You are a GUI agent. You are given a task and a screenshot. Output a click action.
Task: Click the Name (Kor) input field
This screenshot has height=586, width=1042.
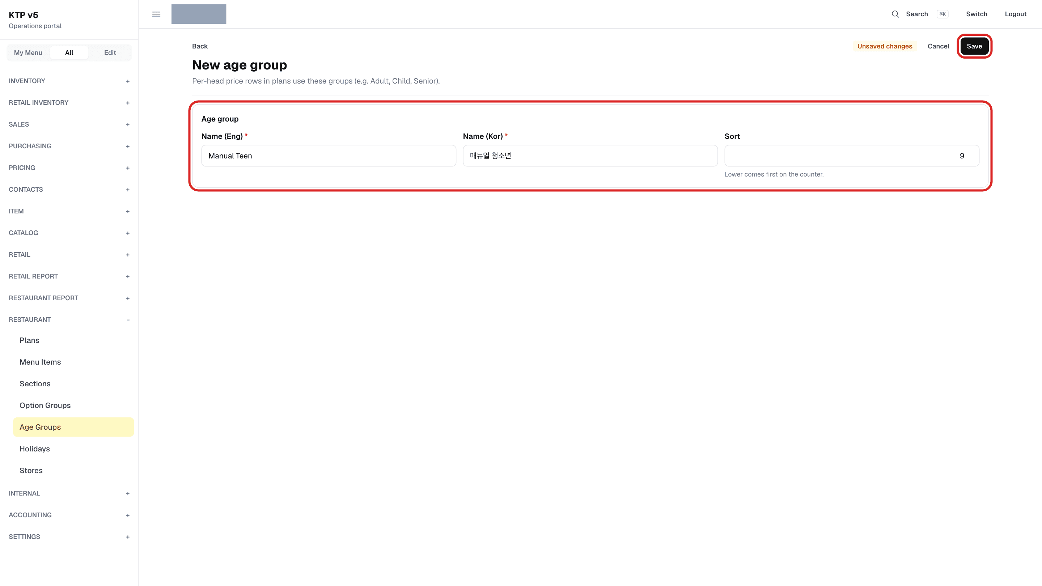point(590,156)
